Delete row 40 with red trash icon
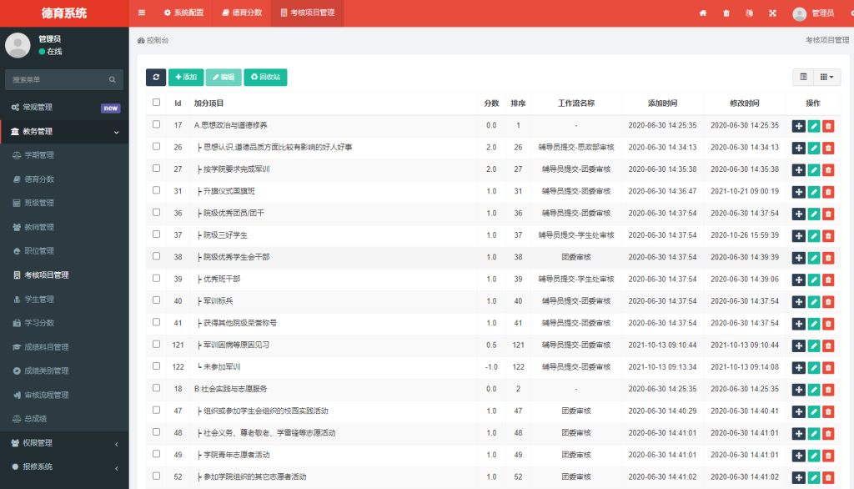The height and width of the screenshot is (489, 854). (x=828, y=301)
